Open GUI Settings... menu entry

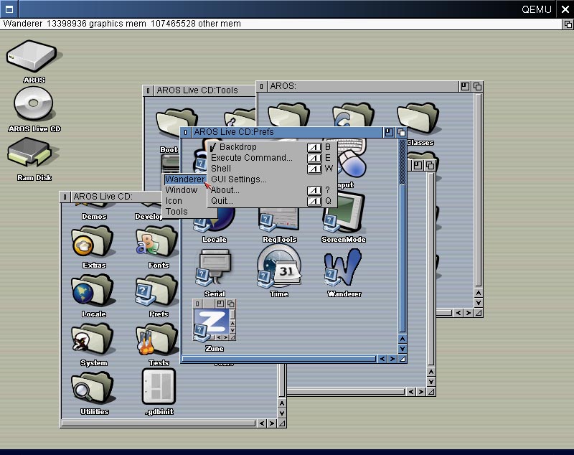tap(272, 179)
